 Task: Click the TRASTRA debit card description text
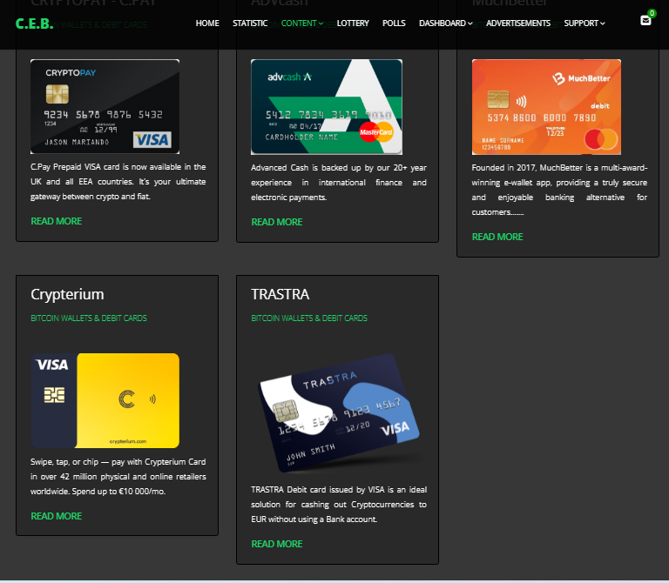point(339,505)
